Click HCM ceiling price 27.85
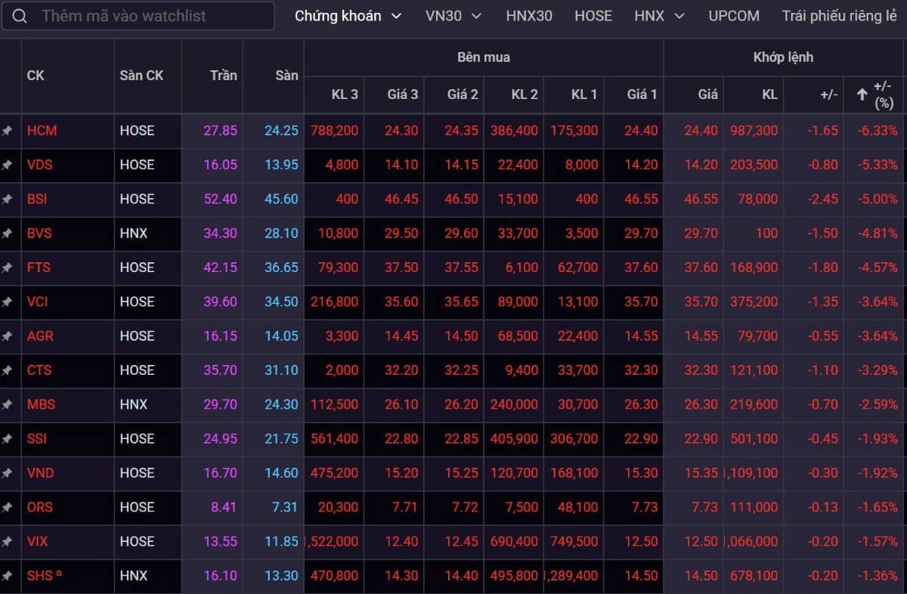 [220, 131]
